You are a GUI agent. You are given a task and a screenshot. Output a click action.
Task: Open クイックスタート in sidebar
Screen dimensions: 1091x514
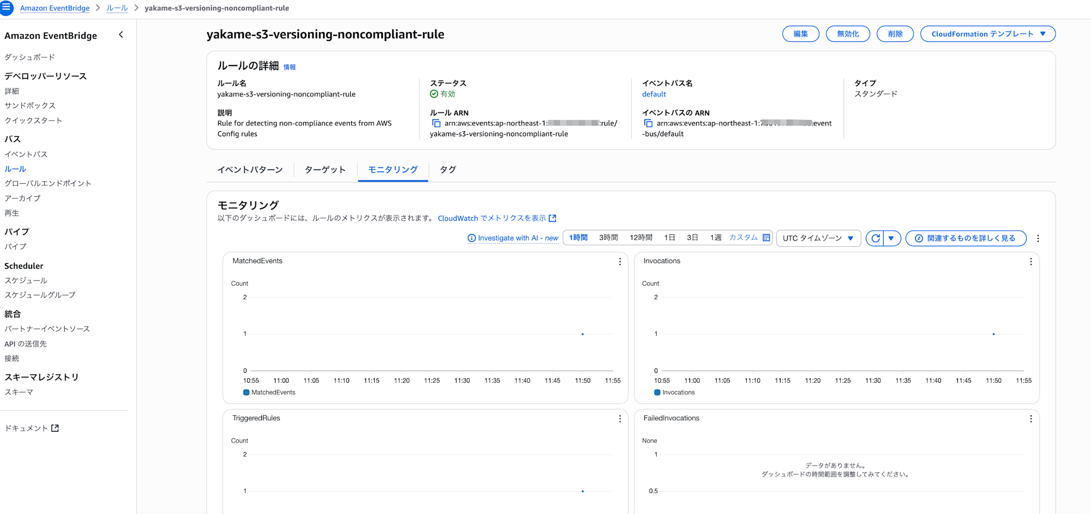coord(33,120)
